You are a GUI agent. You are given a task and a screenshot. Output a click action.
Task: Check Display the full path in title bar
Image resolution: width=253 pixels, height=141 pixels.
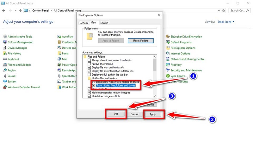point(89,75)
